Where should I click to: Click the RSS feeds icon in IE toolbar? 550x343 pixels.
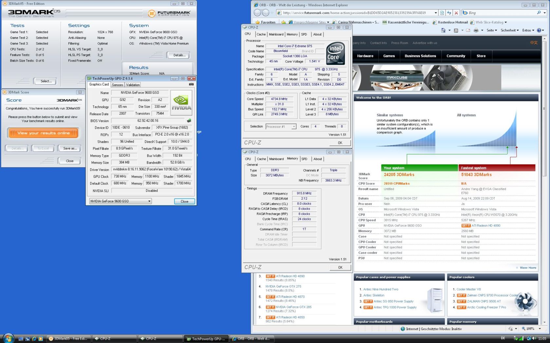(x=456, y=30)
